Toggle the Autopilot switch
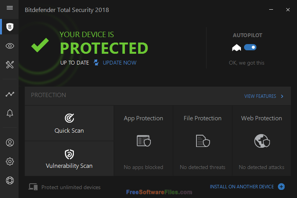Screen dimensions: 297x198 [250, 47]
